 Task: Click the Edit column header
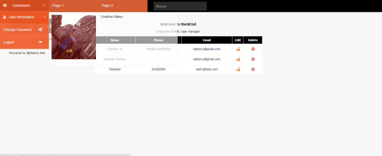tap(238, 40)
